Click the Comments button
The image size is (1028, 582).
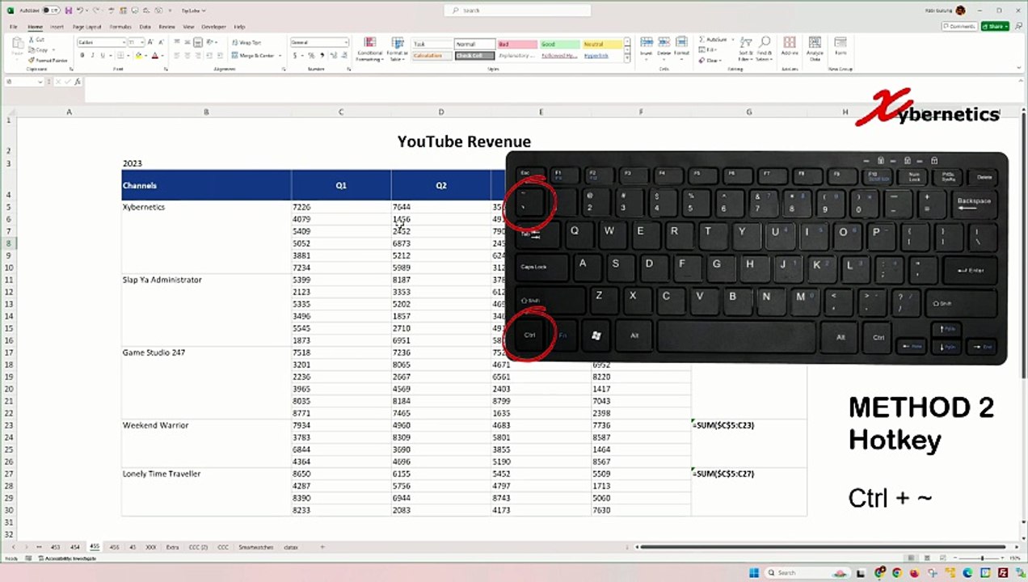click(959, 26)
